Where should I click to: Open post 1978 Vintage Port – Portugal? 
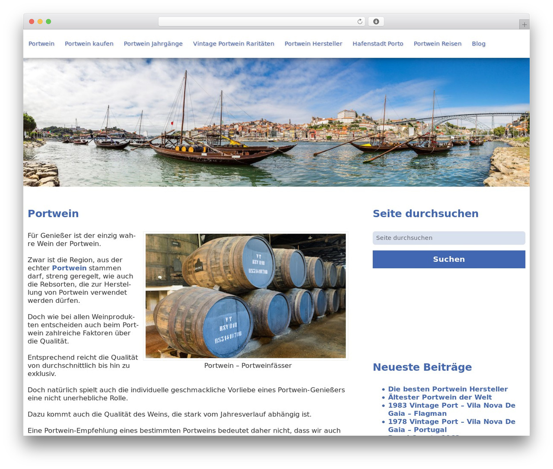pos(451,426)
